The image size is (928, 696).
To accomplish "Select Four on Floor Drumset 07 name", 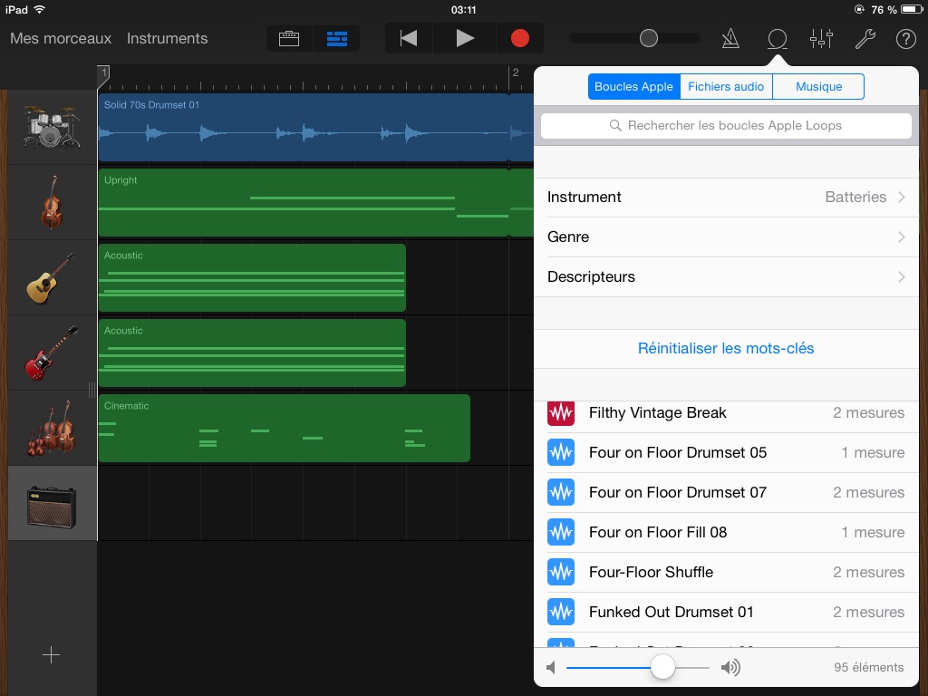I will click(678, 492).
